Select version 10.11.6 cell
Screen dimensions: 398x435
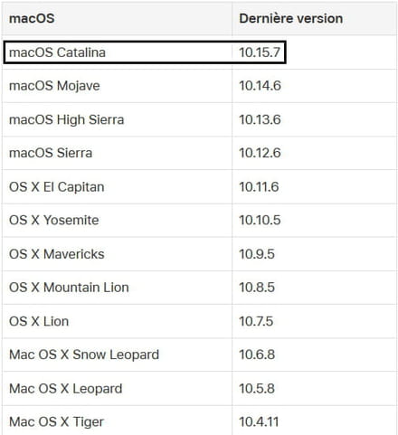[x=259, y=187]
